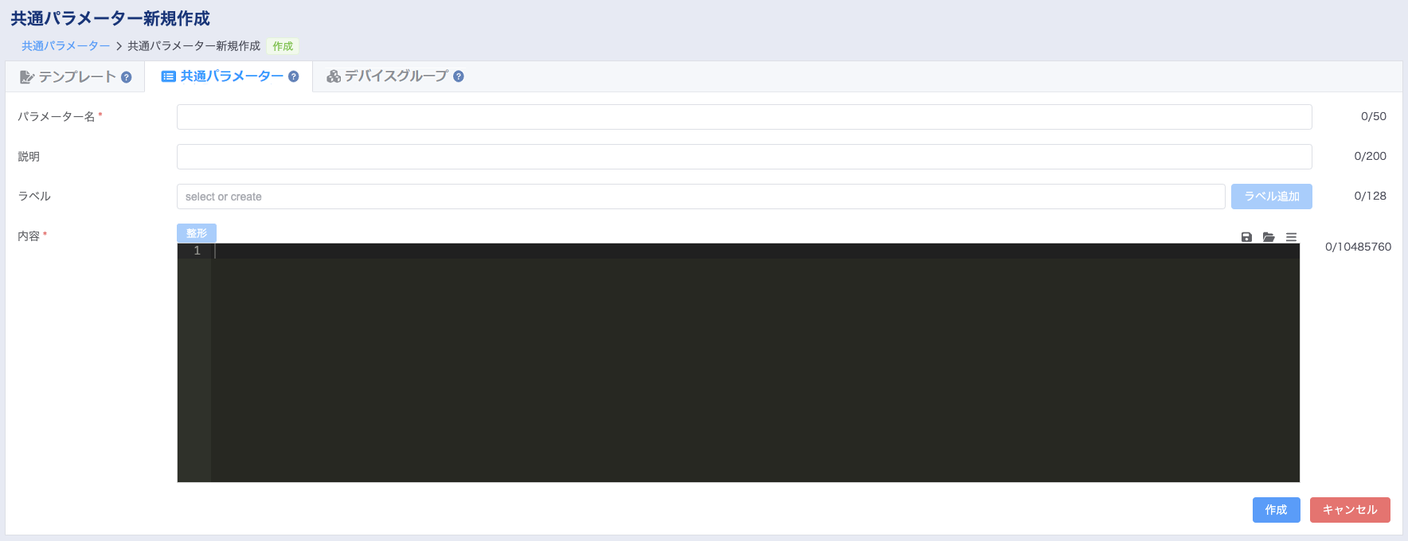Click the テンプレート tab's edit-document icon

[27, 77]
